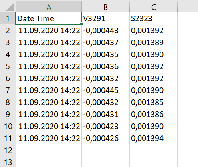Select row 5 header

pos(8,66)
